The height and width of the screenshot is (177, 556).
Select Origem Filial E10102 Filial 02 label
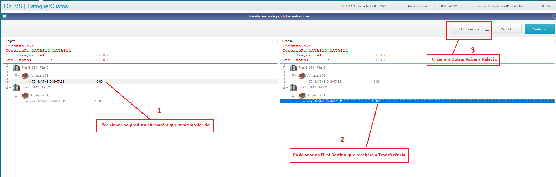tap(36, 87)
